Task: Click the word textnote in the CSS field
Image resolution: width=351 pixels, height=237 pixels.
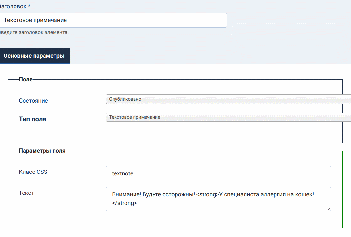Action: [123, 173]
